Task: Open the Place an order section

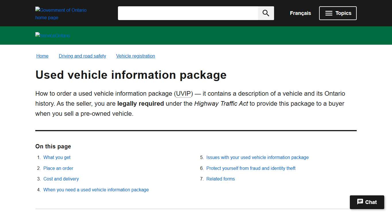Action: tap(58, 168)
